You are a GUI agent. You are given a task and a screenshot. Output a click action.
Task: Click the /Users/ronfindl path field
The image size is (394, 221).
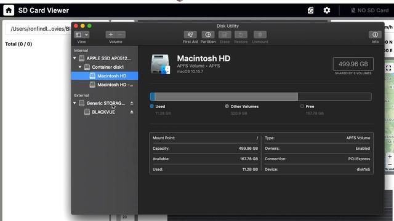[x=38, y=29]
